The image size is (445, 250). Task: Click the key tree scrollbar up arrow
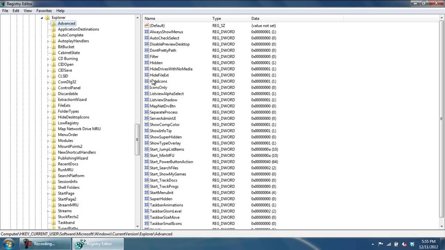click(137, 18)
